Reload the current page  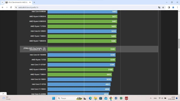(11, 7)
